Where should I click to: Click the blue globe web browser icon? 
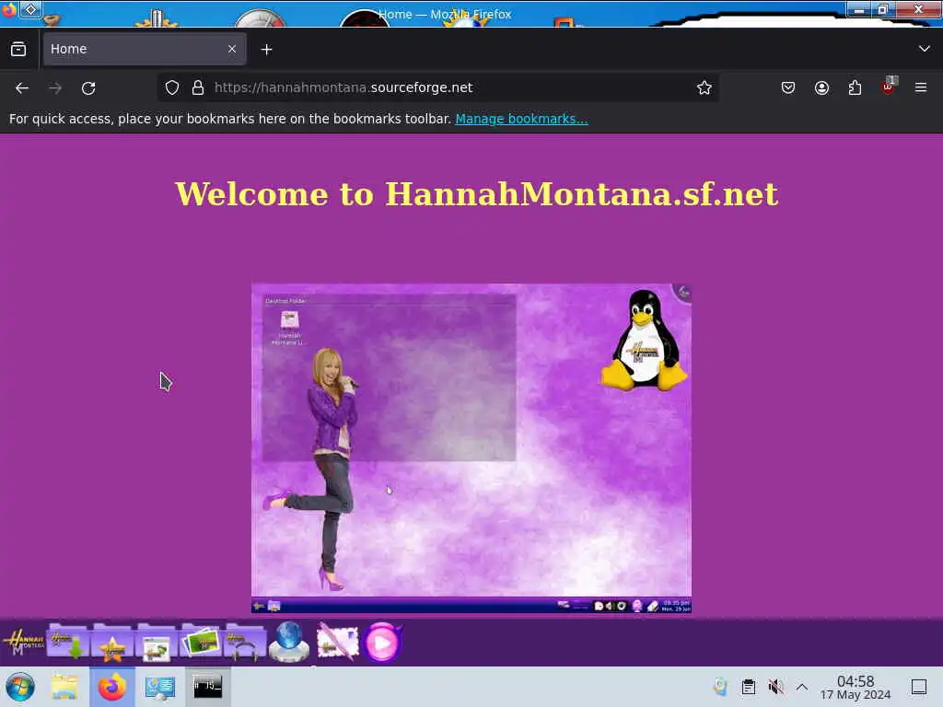coord(289,642)
